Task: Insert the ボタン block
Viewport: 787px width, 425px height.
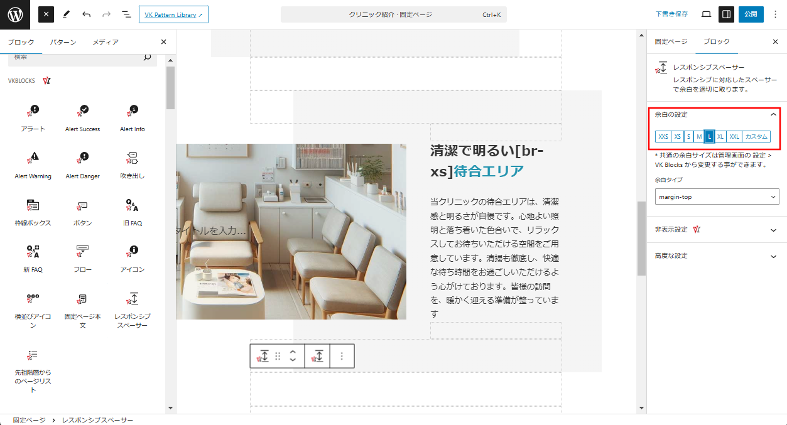Action: click(x=83, y=212)
